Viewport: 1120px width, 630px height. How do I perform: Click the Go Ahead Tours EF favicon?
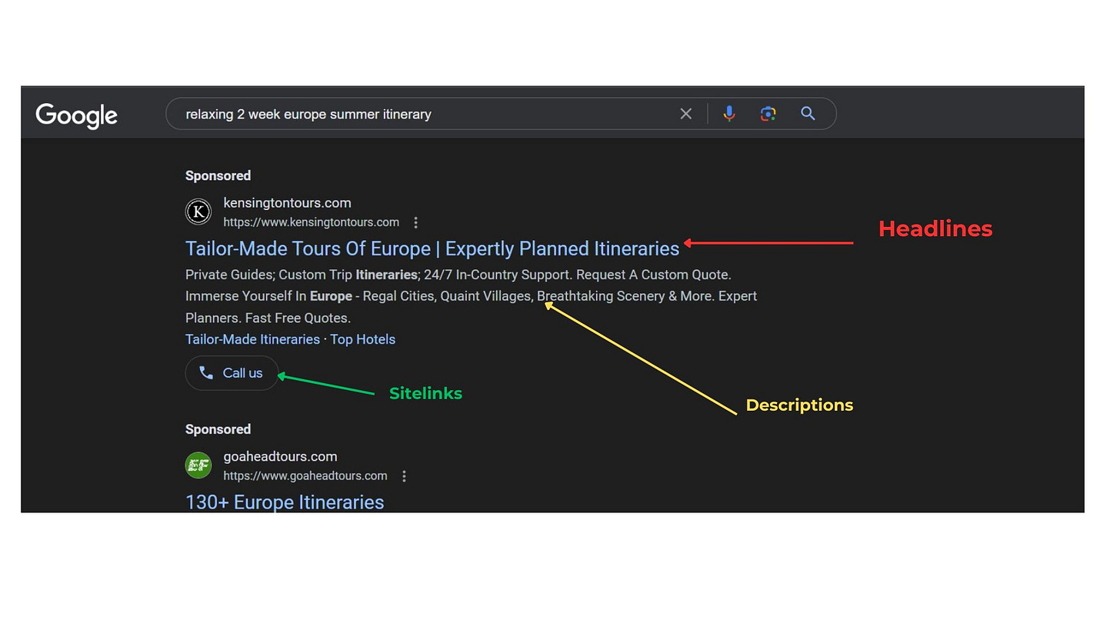[198, 465]
